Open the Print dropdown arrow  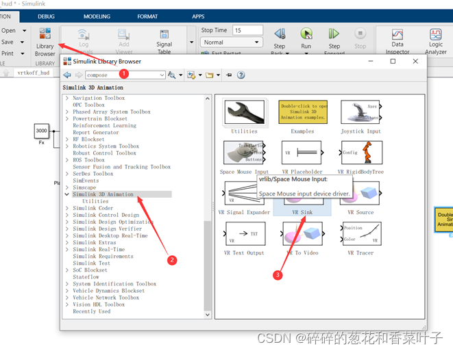coord(22,53)
